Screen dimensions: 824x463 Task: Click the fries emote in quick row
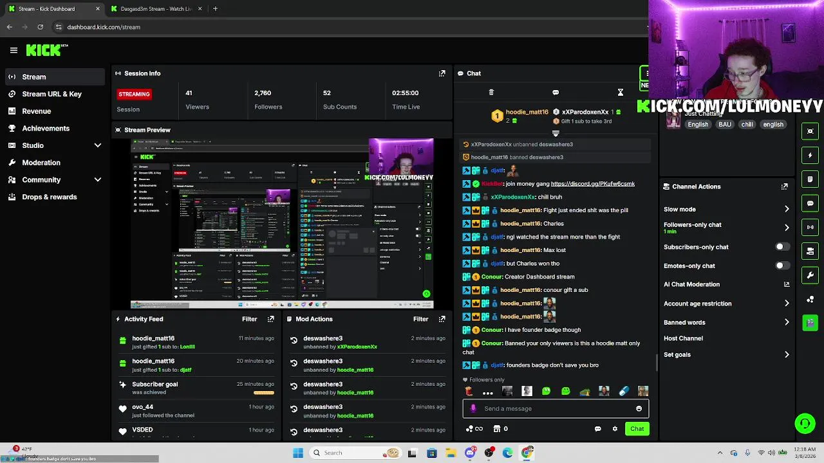pos(469,391)
